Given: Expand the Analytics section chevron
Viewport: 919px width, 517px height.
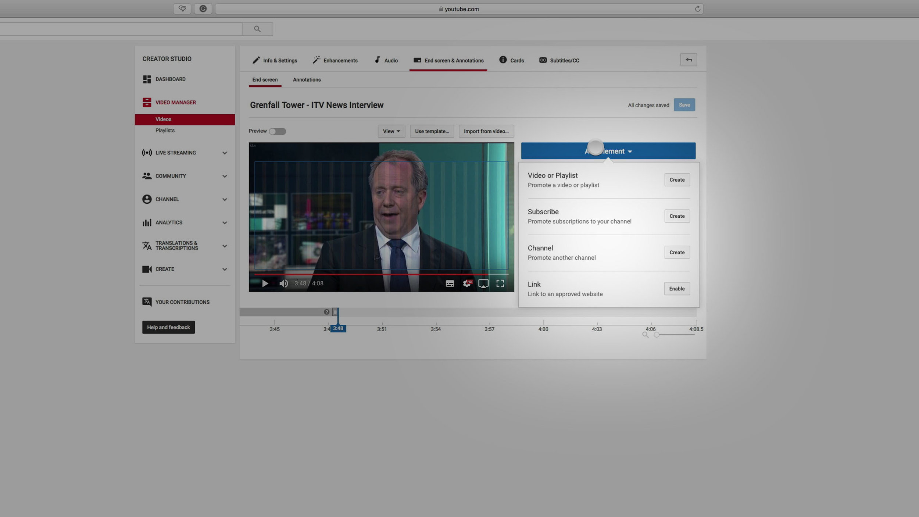Looking at the screenshot, I should click(225, 223).
